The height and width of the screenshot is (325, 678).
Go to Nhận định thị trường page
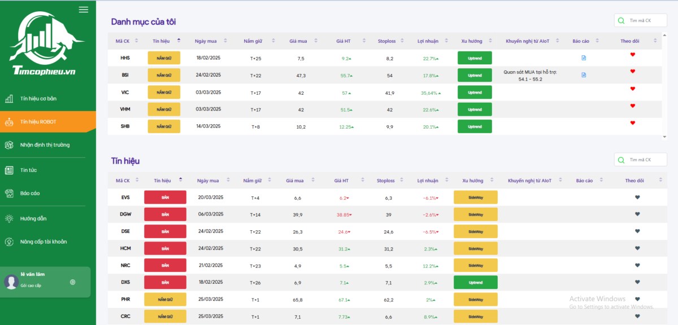pos(45,145)
